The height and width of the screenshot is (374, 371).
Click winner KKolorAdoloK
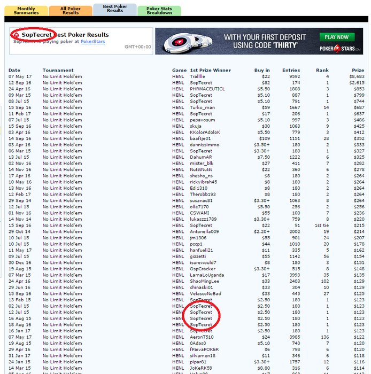[205, 132]
